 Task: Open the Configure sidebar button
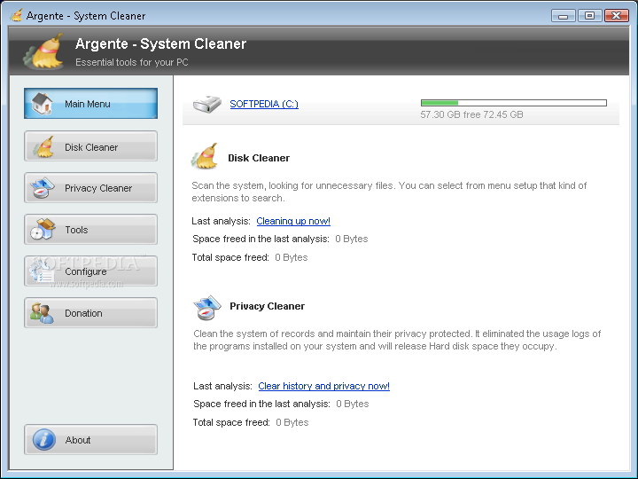90,271
